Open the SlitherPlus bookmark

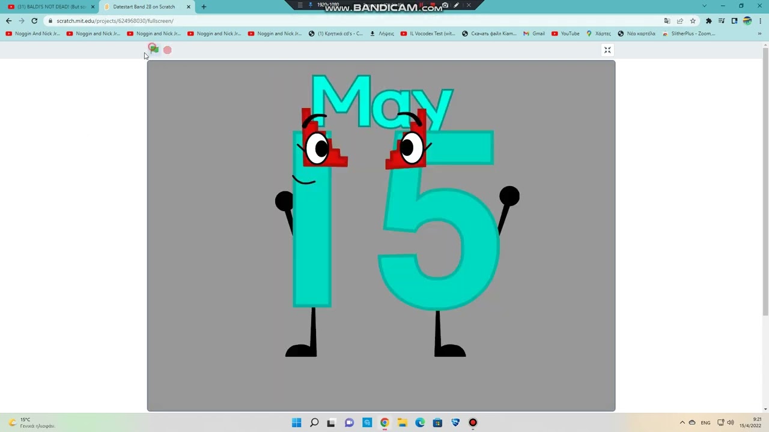tap(688, 34)
